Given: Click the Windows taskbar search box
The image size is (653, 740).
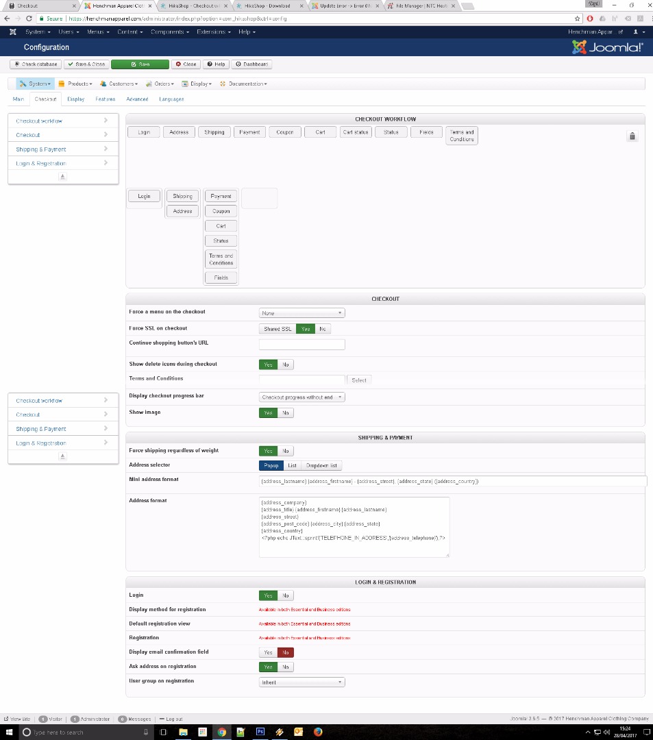Looking at the screenshot, I should pyautogui.click(x=86, y=732).
